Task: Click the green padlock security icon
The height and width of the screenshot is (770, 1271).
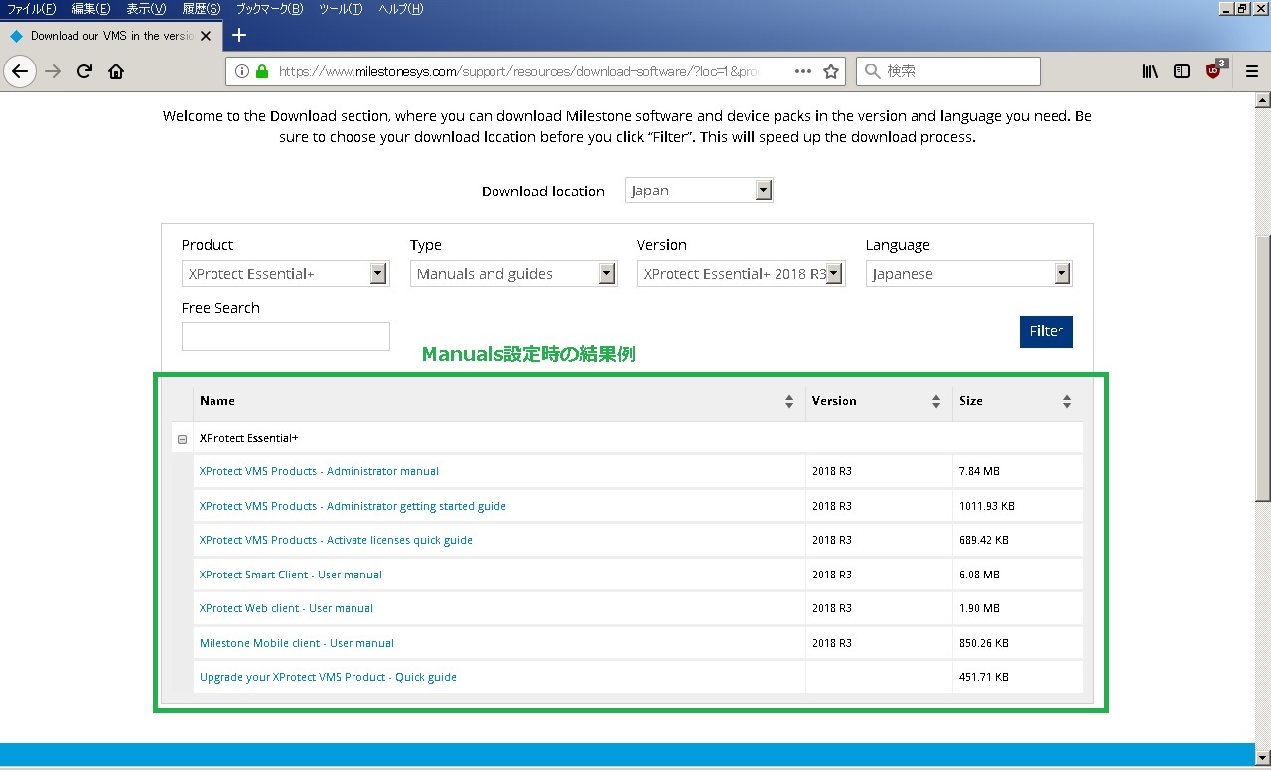Action: coord(262,71)
